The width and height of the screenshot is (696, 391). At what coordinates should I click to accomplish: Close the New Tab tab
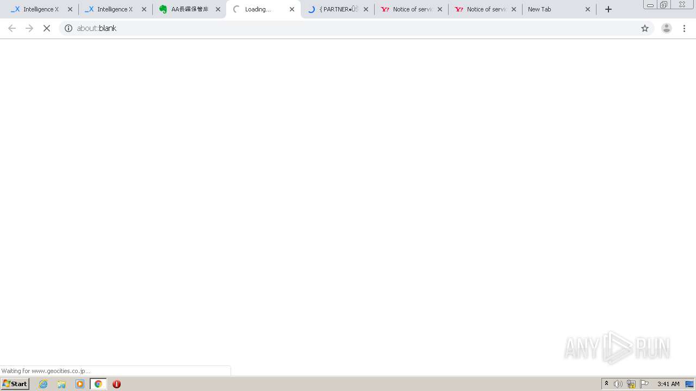coord(588,9)
